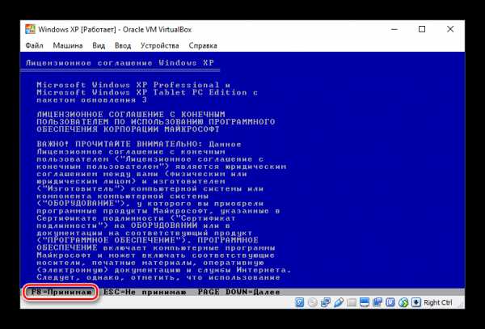Click the video capture status icon
The height and width of the screenshot is (329, 485).
377,302
